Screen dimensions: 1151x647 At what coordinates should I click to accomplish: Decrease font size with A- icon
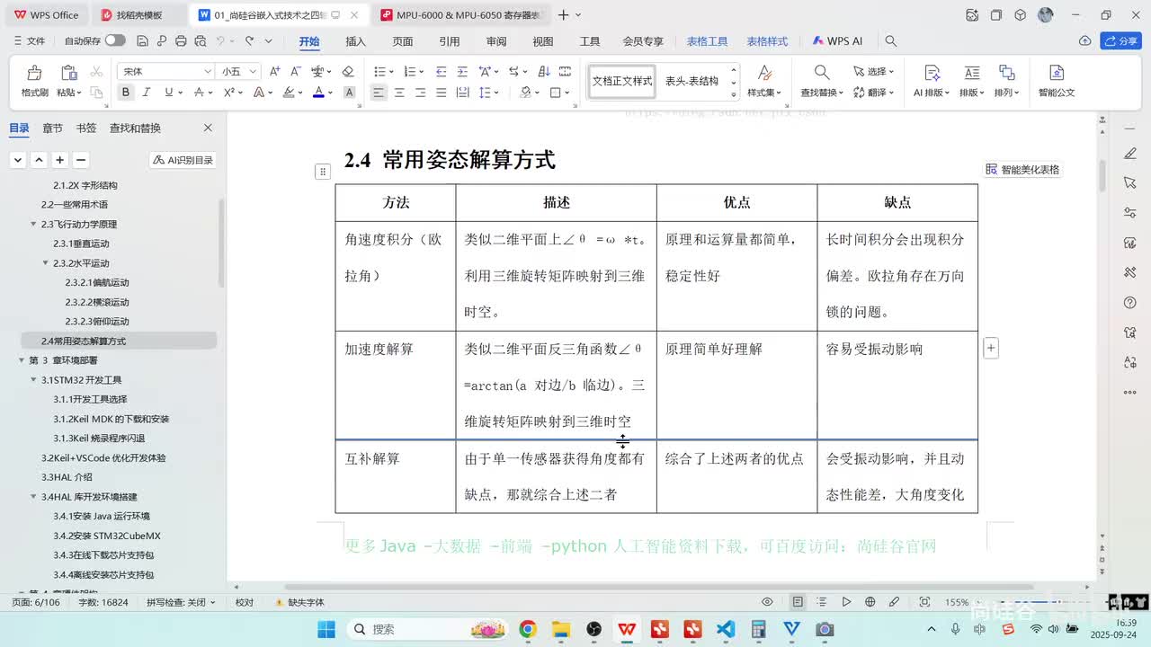coord(295,71)
